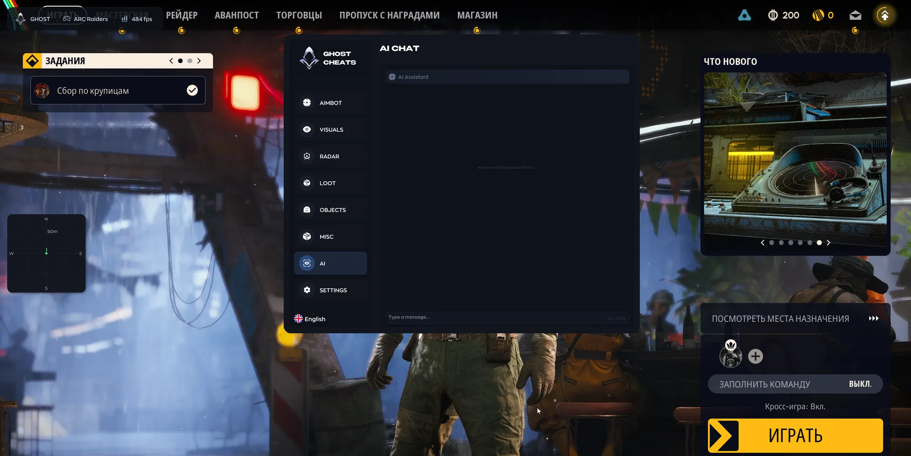Select the RADAR sidebar entry
Image resolution: width=911 pixels, height=456 pixels.
pos(330,157)
